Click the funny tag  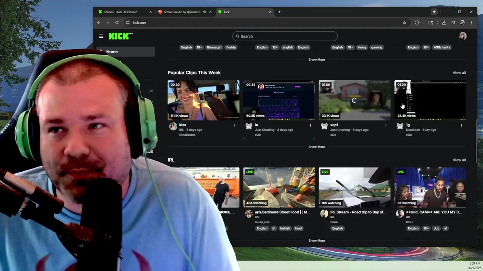point(362,47)
